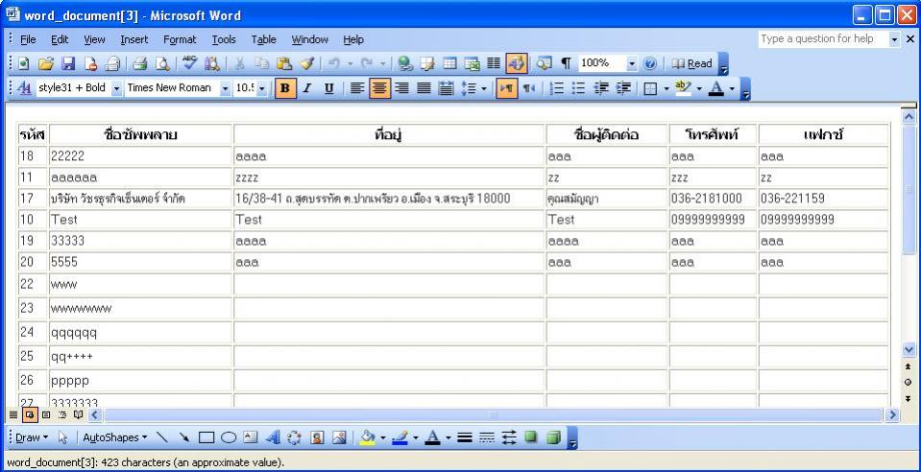Toggle Bold formatting
Image resolution: width=921 pixels, height=472 pixels.
[285, 88]
